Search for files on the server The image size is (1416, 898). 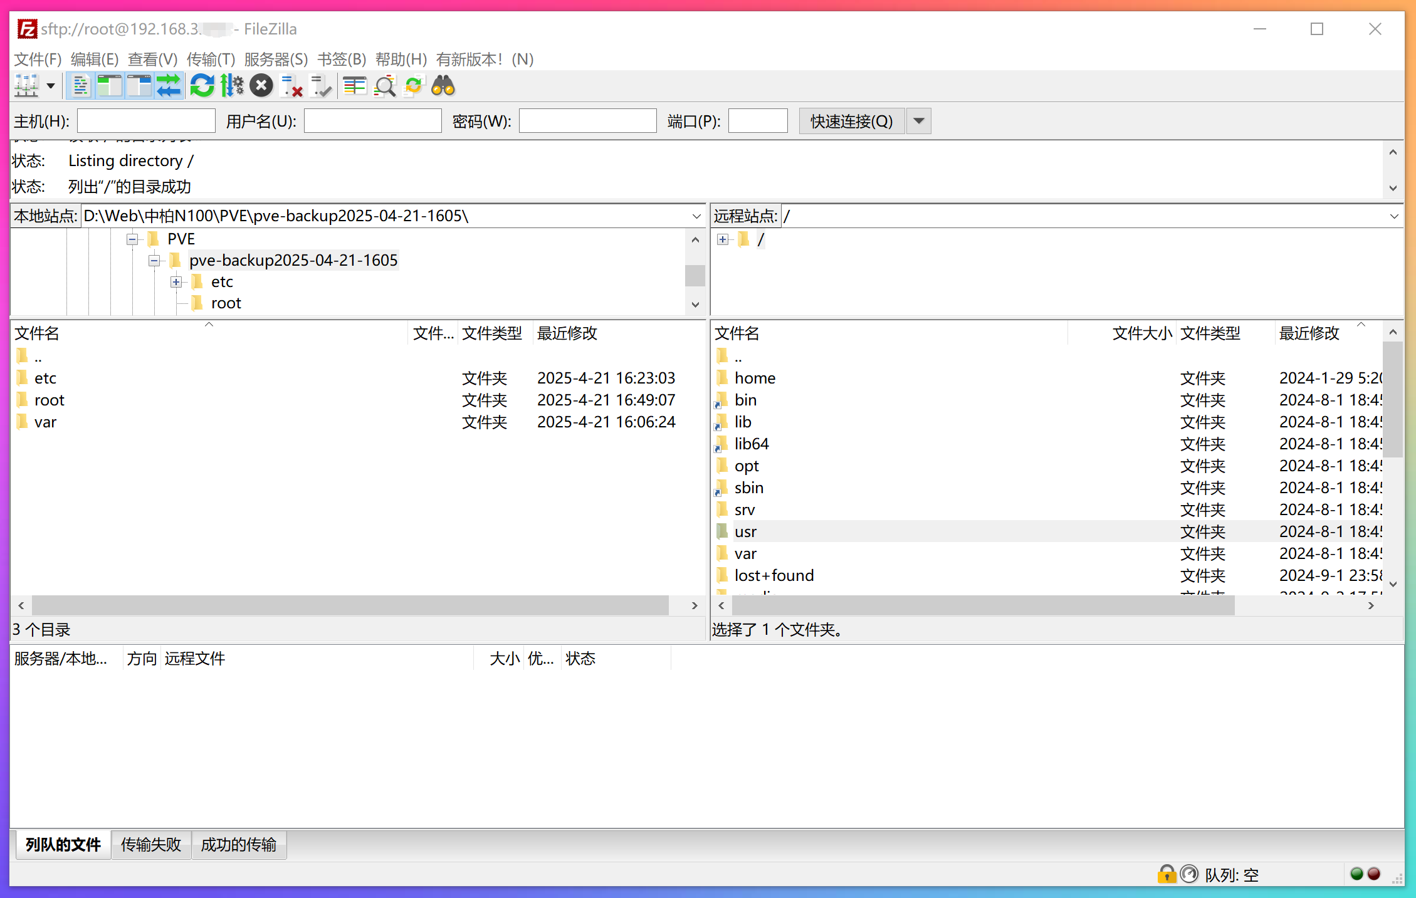click(443, 86)
